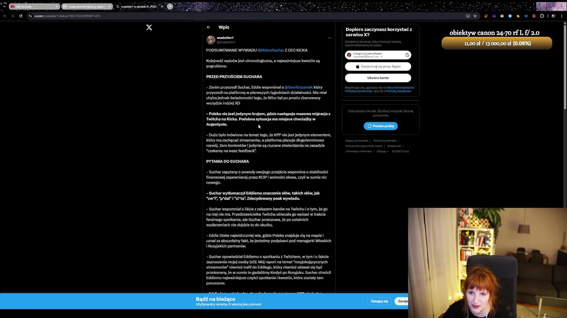Click the Wpis header title
567x318 pixels.
pyautogui.click(x=224, y=27)
